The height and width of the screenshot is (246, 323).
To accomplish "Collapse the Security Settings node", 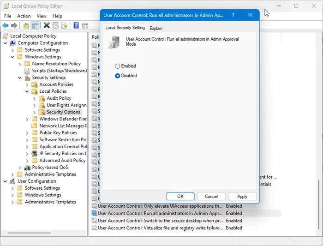I will (x=20, y=78).
